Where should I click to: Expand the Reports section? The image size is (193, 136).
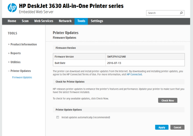[14, 53]
